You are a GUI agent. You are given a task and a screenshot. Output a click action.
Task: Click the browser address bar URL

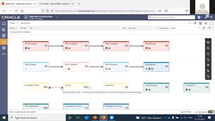105,11
